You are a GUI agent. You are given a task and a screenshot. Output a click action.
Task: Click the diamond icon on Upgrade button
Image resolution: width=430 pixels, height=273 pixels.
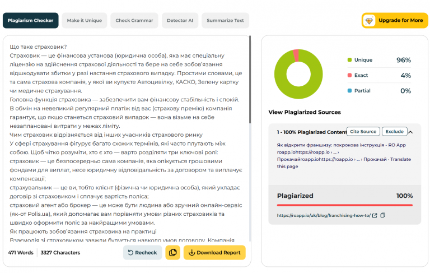(x=369, y=21)
